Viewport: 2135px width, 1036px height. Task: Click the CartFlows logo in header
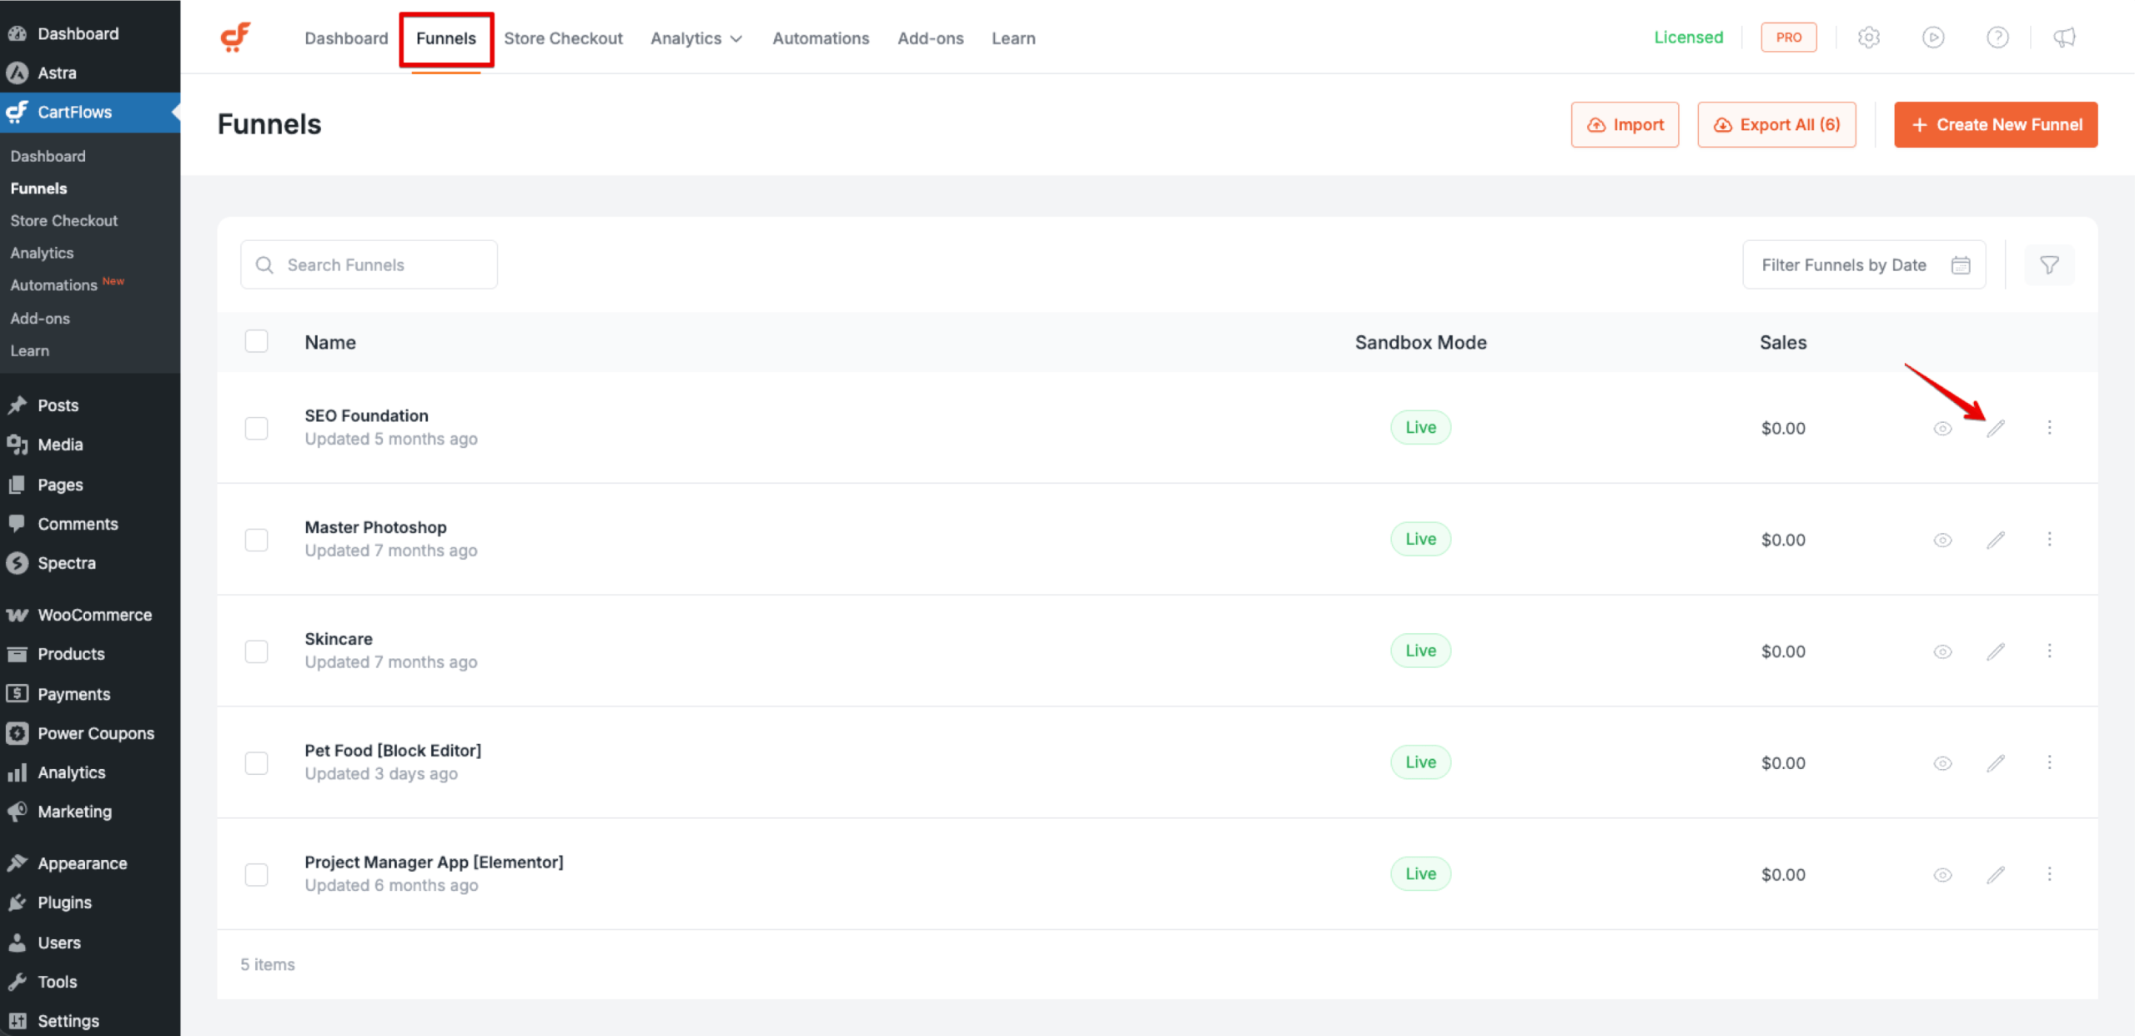(x=235, y=38)
